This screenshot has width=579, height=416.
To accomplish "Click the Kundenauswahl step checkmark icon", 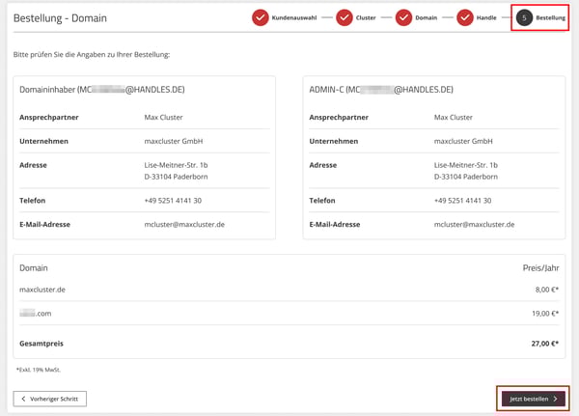I will [261, 17].
